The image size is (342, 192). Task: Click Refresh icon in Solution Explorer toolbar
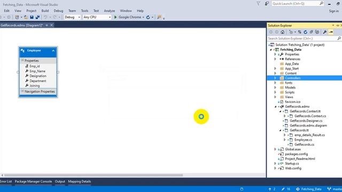coord(305,32)
